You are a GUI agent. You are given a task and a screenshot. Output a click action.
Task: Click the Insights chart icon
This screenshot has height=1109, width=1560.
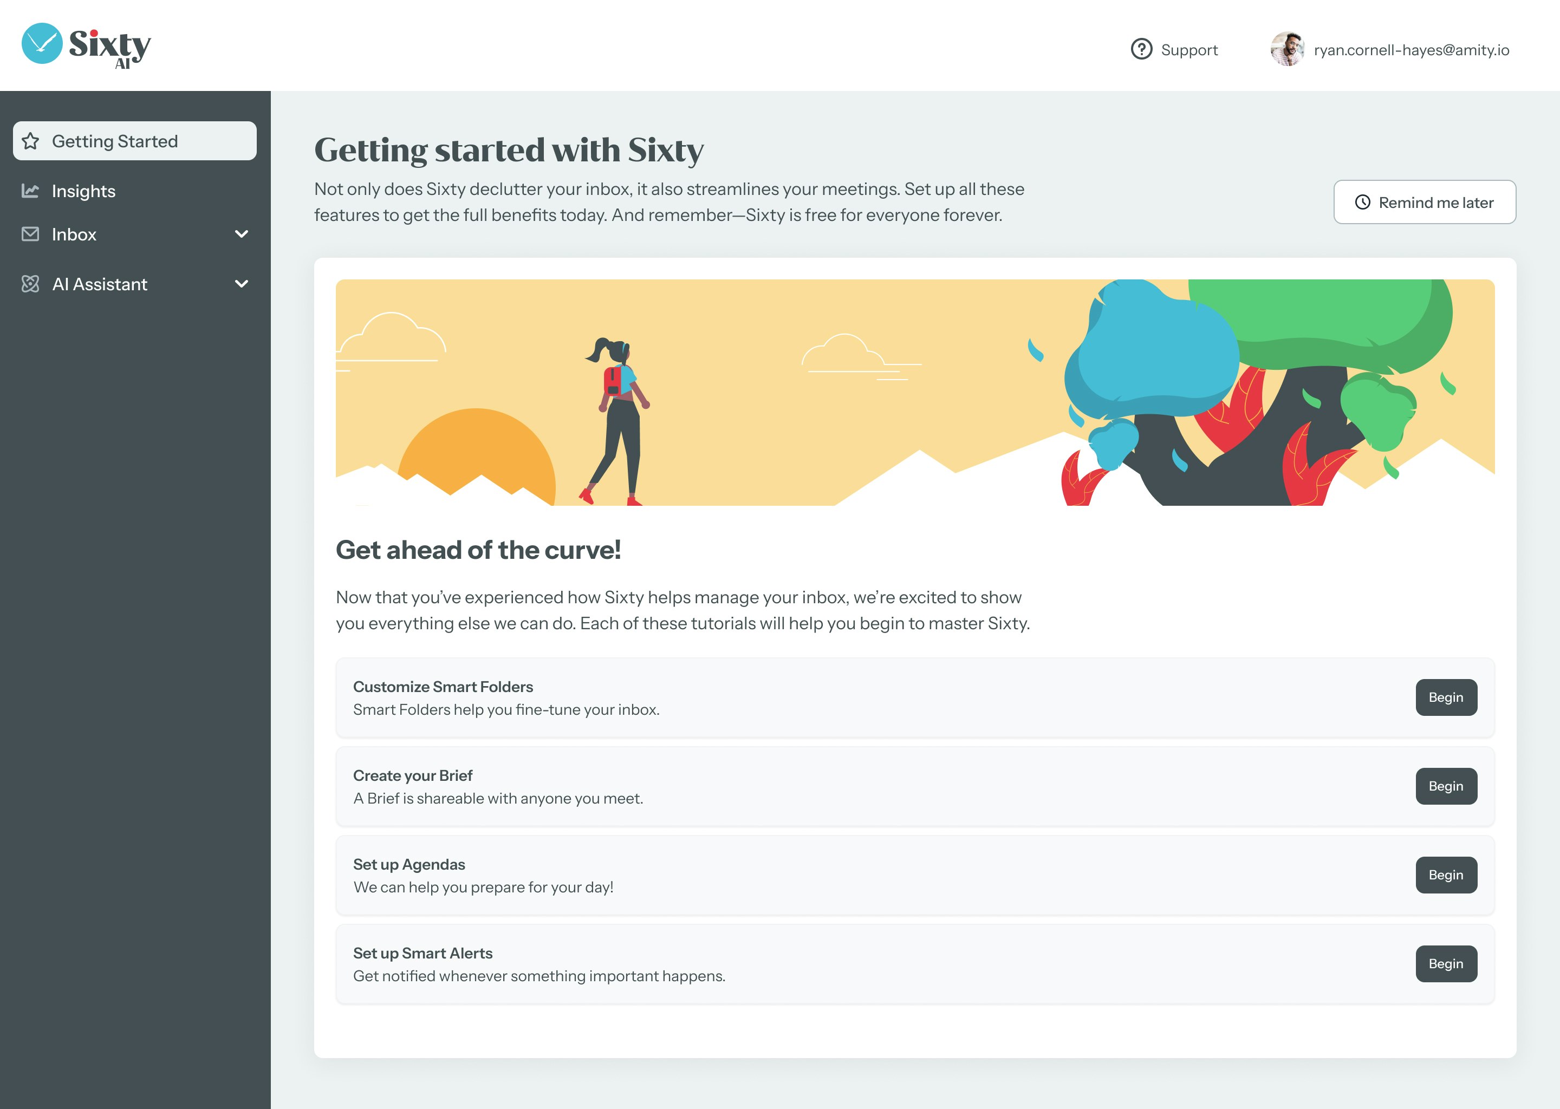(x=31, y=191)
